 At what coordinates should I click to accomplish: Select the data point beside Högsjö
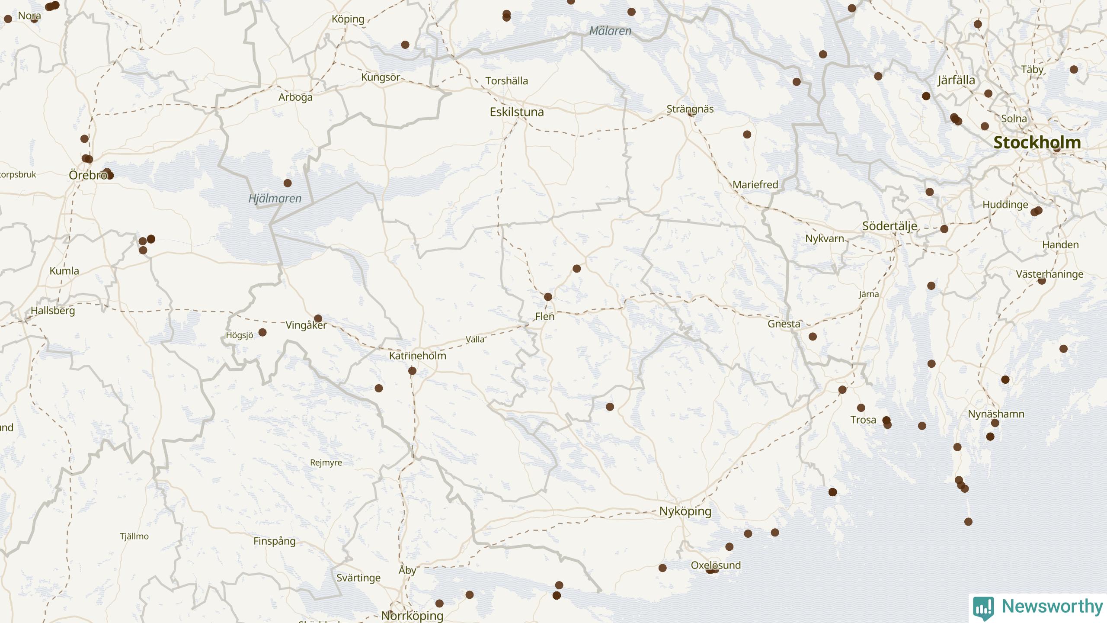click(x=262, y=333)
